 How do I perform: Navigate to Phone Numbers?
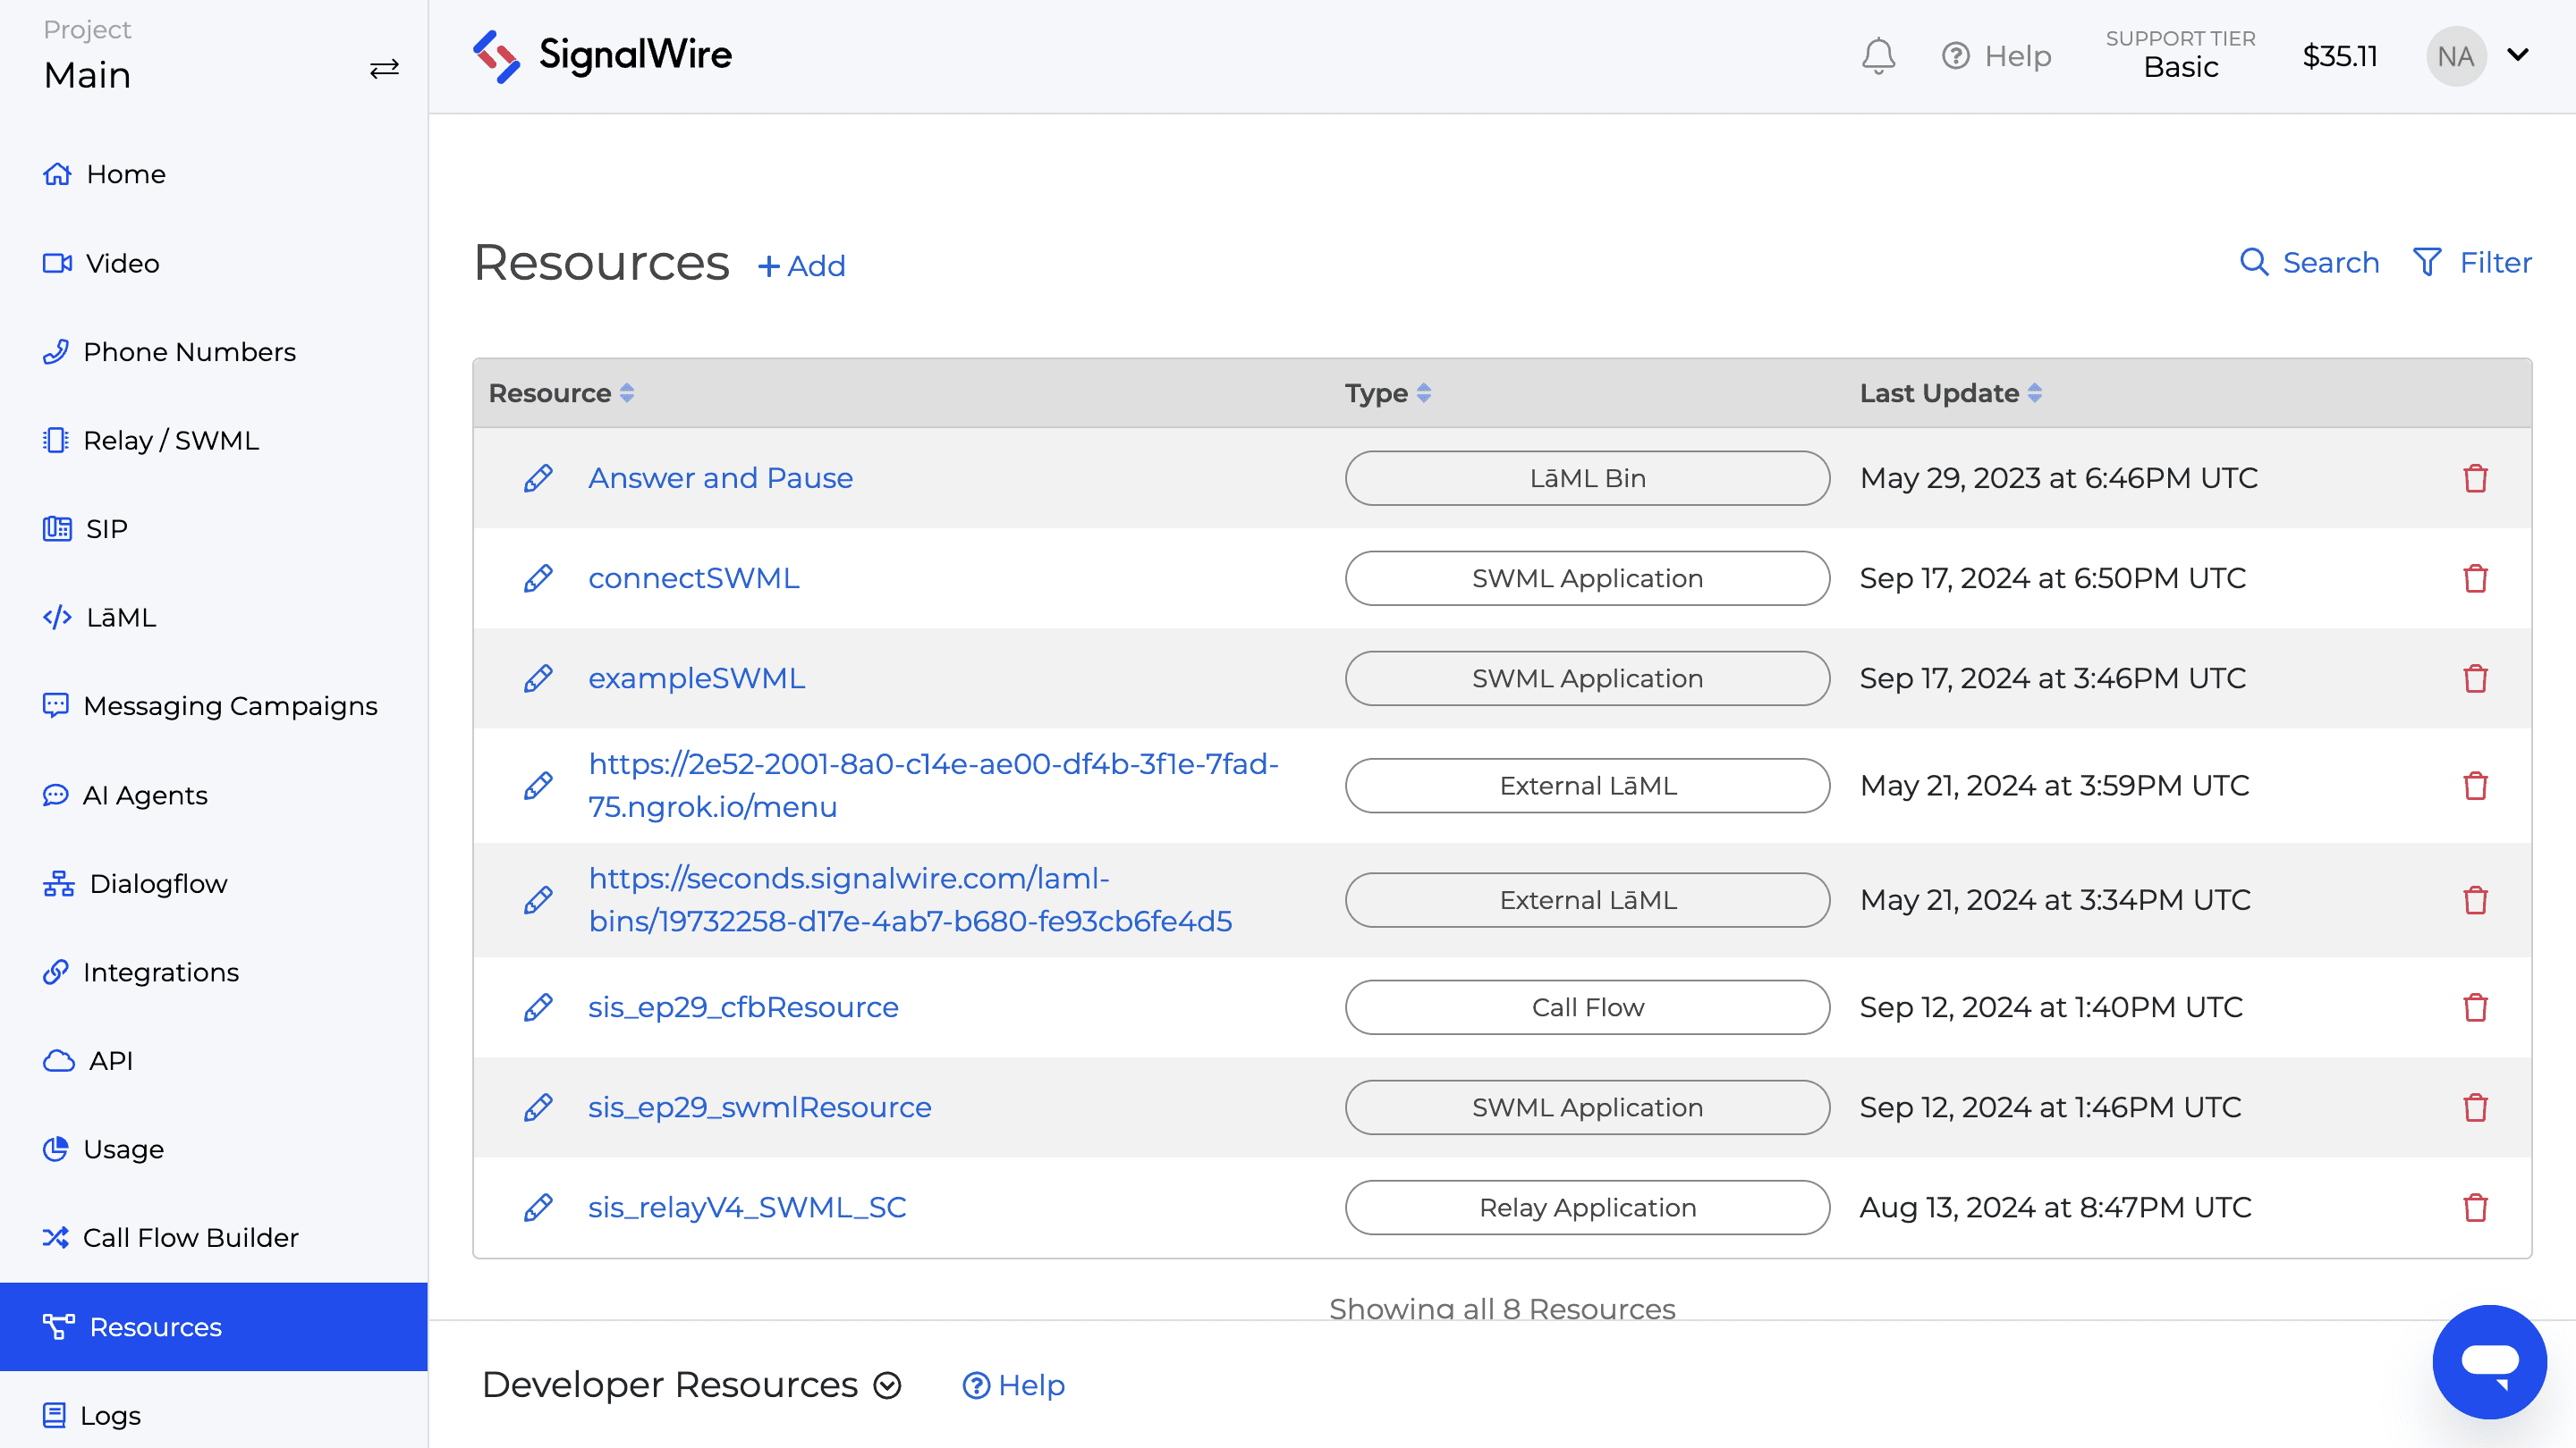pos(169,352)
